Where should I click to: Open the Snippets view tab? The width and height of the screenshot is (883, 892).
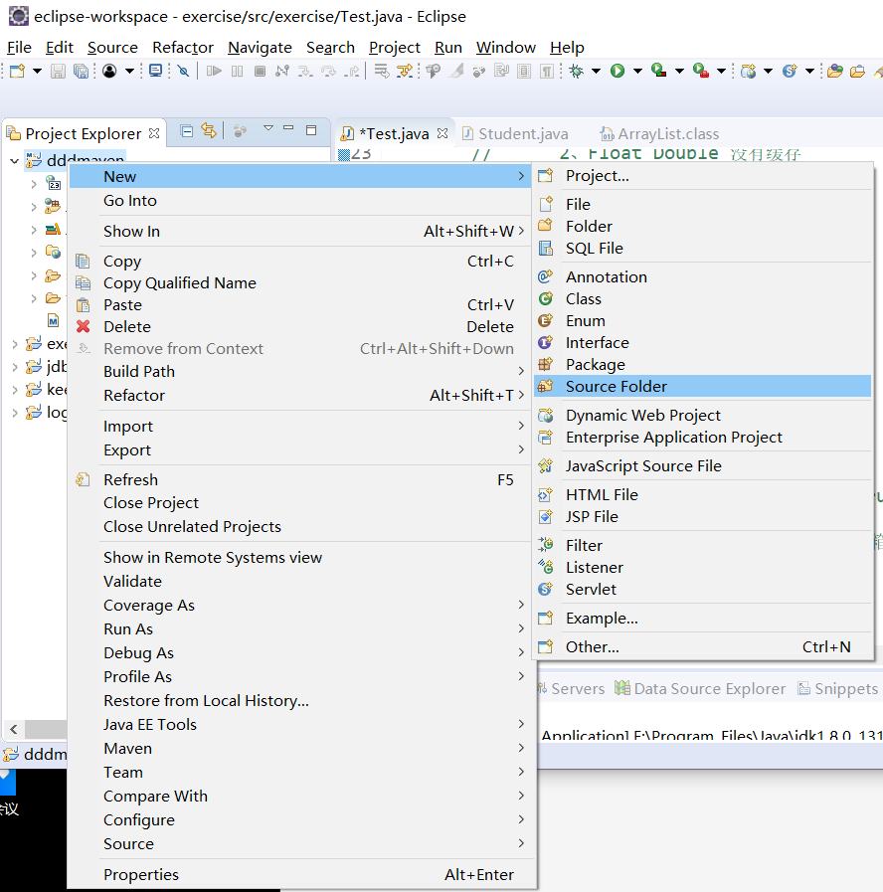click(838, 689)
